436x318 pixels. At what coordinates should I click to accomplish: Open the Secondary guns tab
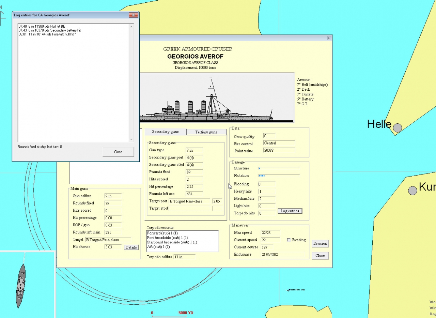point(166,132)
